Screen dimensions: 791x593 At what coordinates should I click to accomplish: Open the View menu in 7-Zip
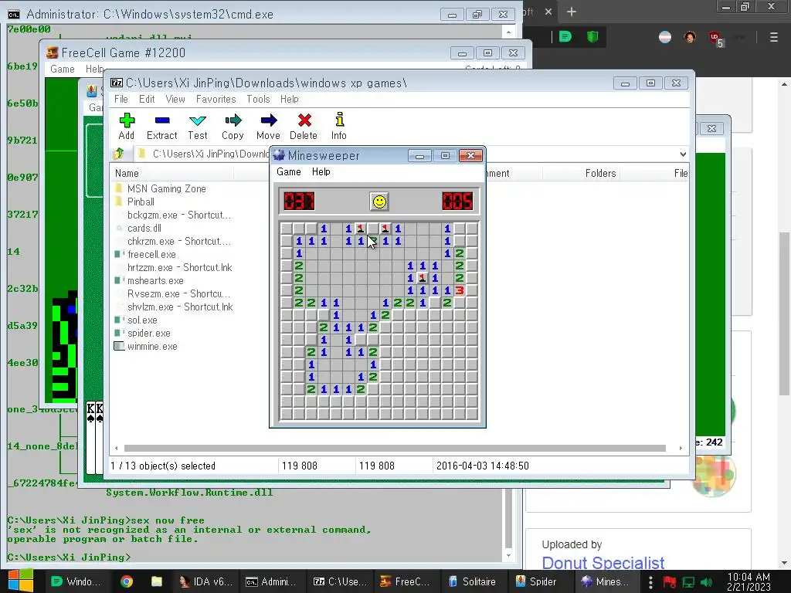175,100
